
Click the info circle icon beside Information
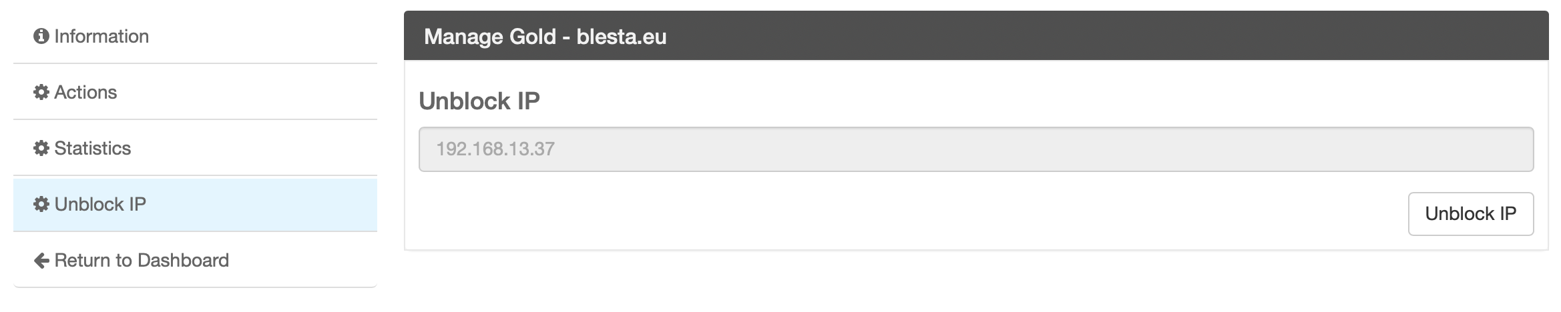tap(41, 37)
